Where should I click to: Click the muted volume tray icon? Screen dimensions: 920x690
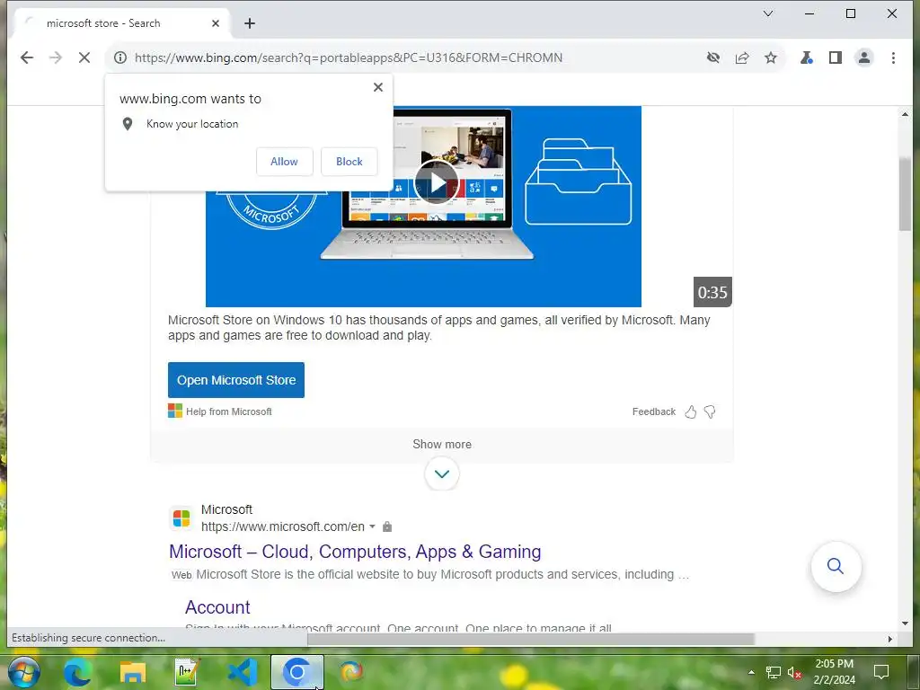[x=794, y=672]
